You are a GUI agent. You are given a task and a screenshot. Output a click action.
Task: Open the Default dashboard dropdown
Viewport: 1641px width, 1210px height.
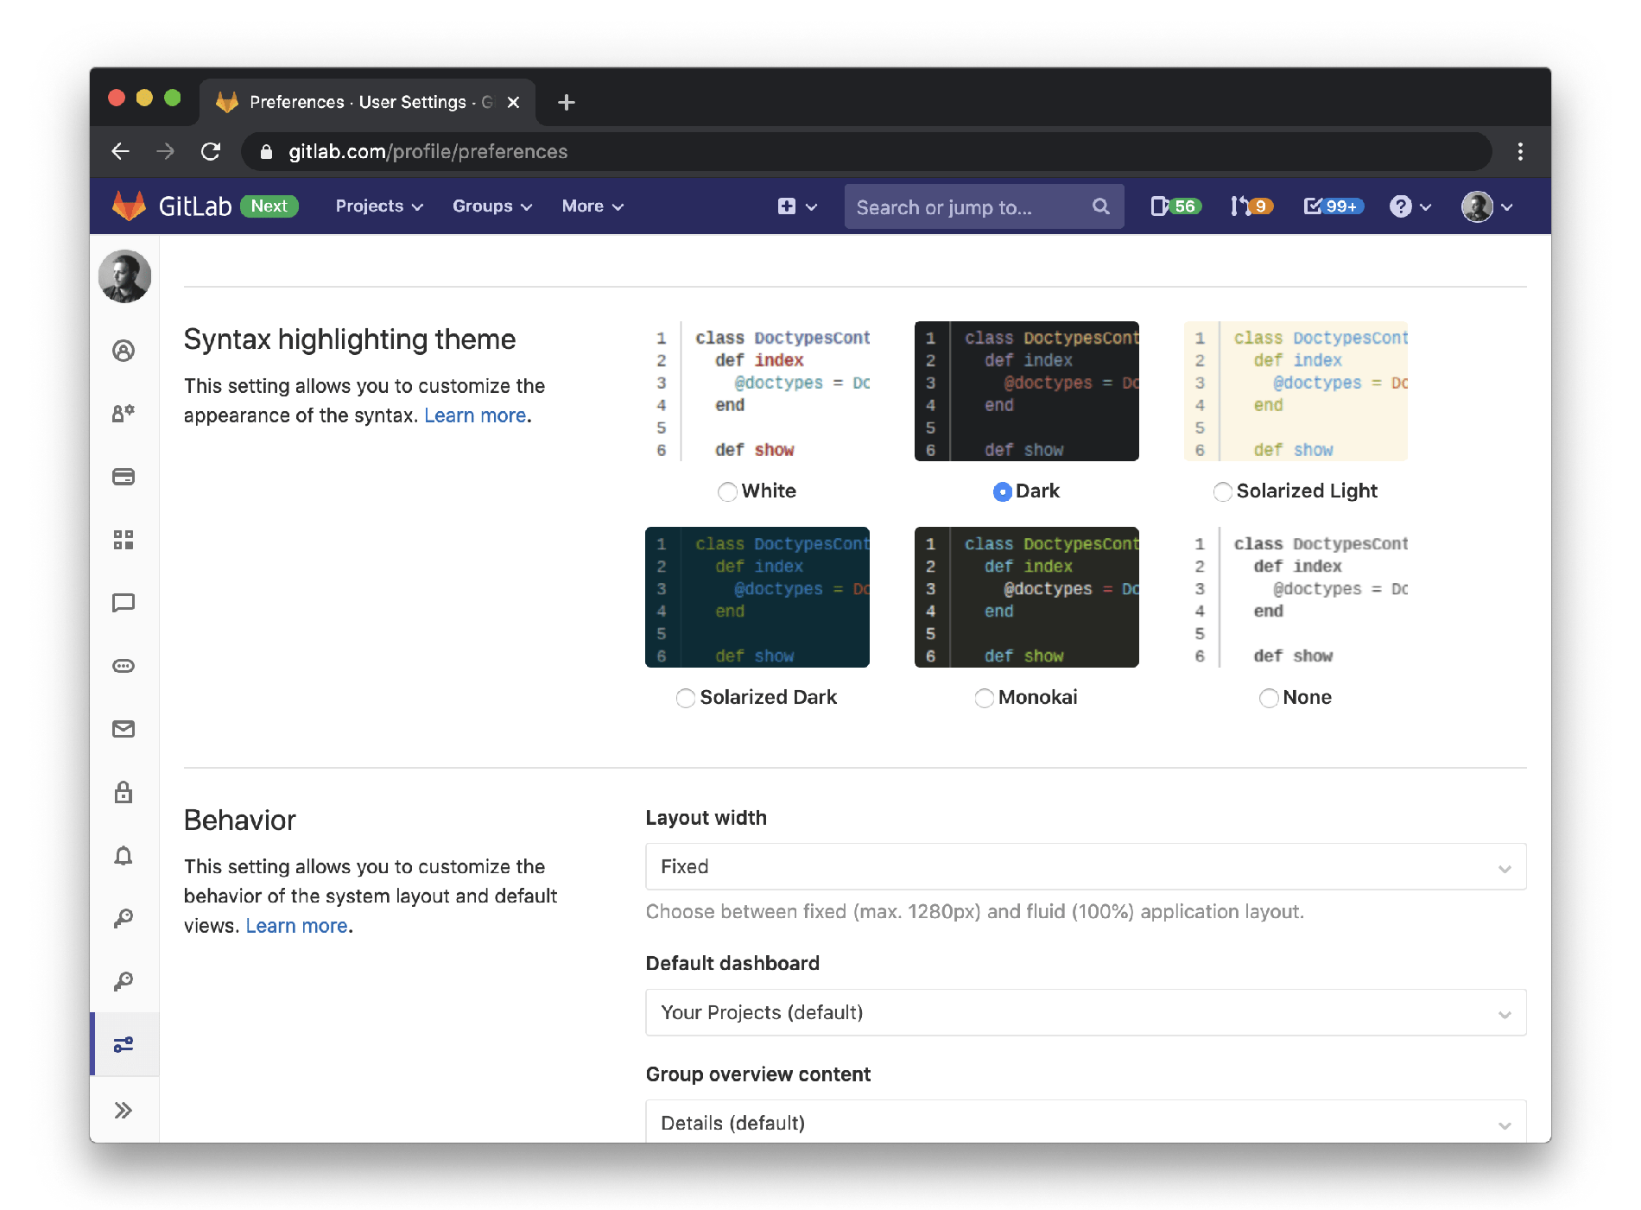pos(1085,1012)
